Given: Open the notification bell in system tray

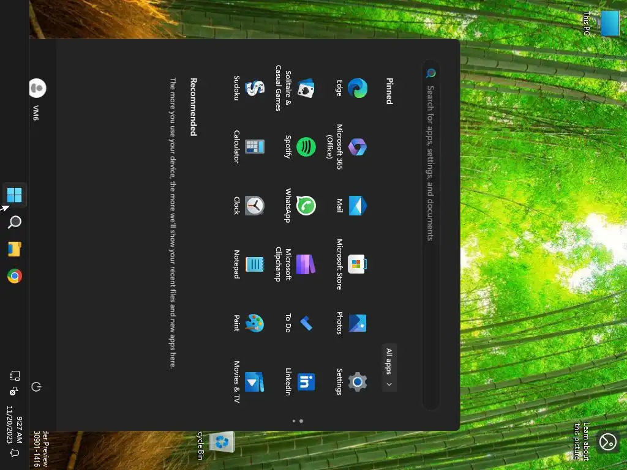Looking at the screenshot, I should pyautogui.click(x=15, y=453).
